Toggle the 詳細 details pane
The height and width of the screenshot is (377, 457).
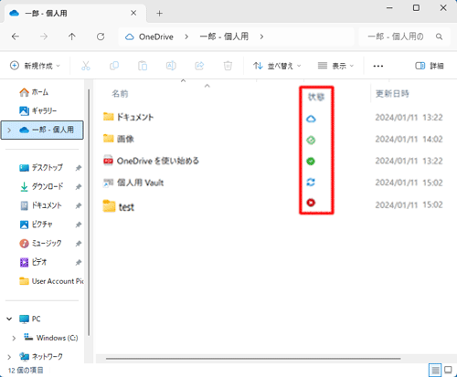pos(430,66)
